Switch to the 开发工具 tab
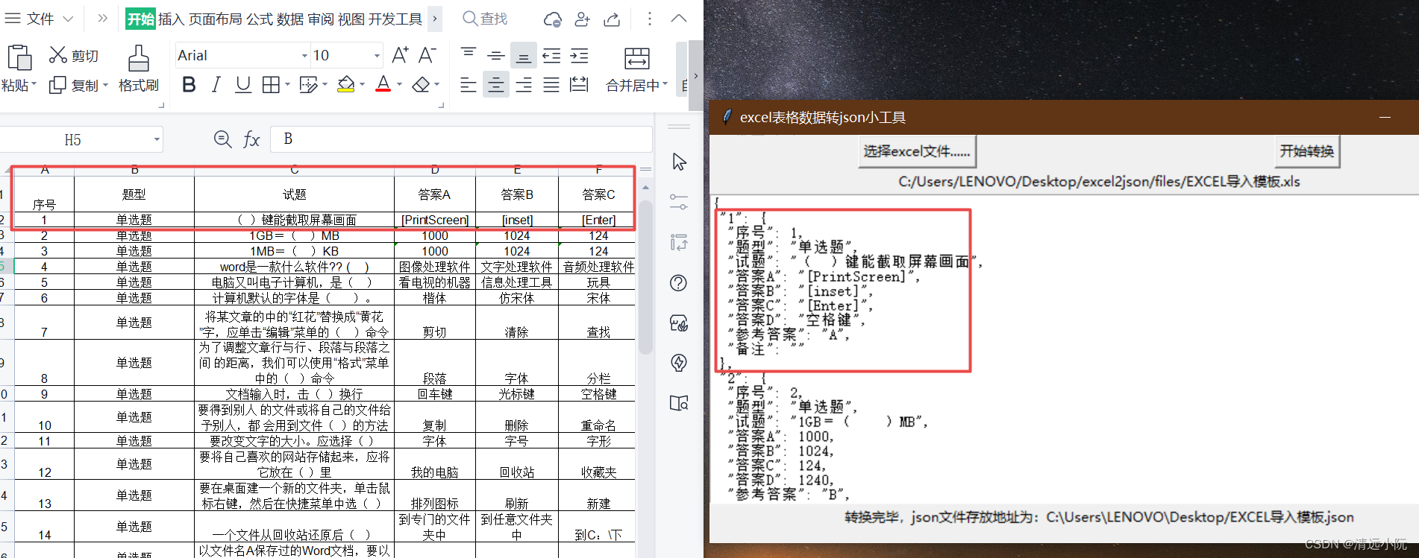The width and height of the screenshot is (1419, 558). (395, 19)
